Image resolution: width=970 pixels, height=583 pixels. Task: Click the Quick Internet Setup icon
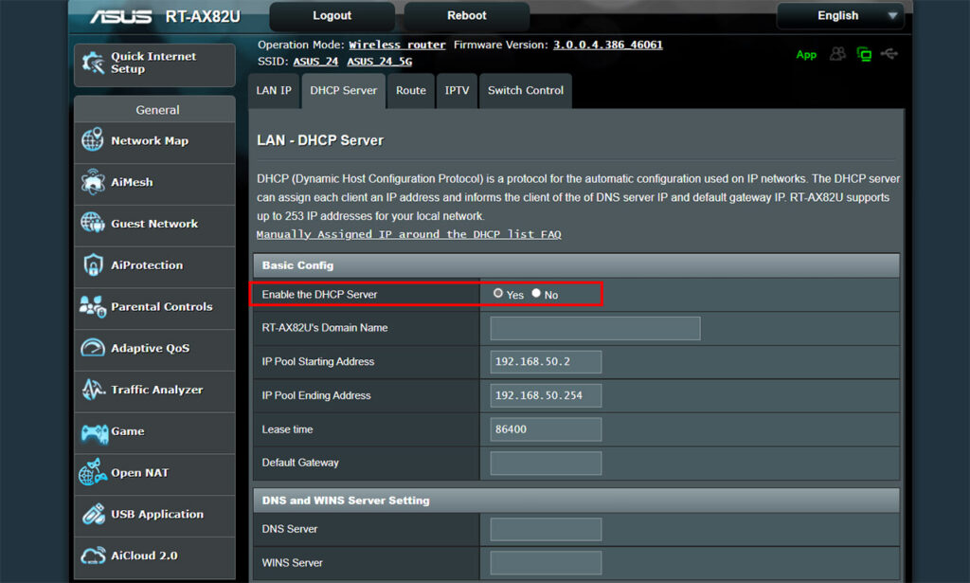click(x=94, y=64)
